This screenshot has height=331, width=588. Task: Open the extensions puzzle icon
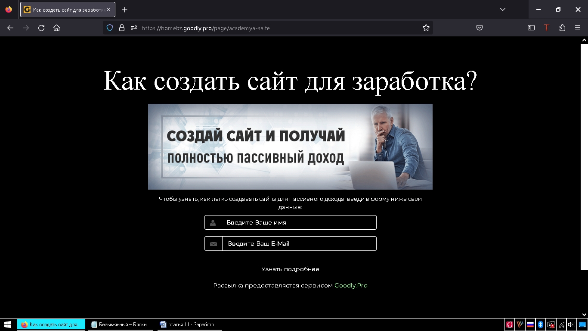562,28
